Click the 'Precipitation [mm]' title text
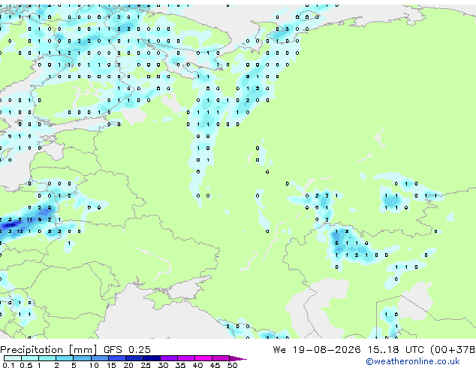The height and width of the screenshot is (368, 476). click(x=49, y=350)
